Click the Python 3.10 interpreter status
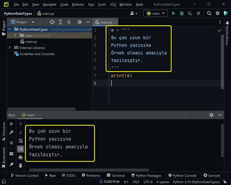 (x=196, y=182)
